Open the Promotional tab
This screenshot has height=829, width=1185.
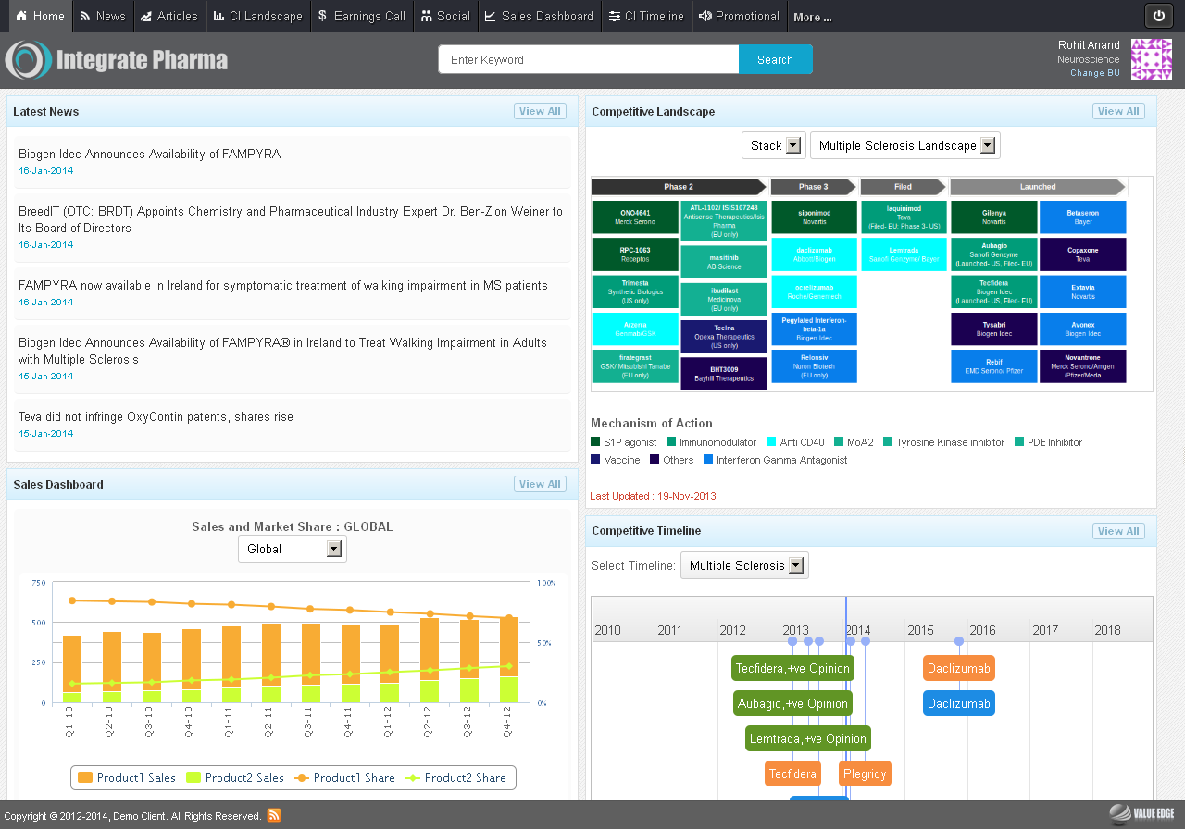(x=739, y=16)
